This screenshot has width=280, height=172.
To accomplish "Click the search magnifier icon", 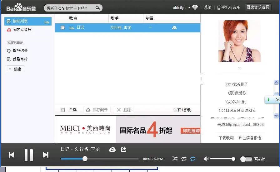I will coord(98,8).
